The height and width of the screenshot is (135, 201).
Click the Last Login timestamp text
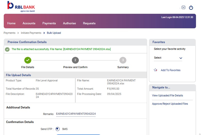coord(177,17)
